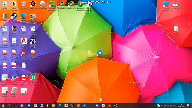Open the orange Yandex icon on taskbar
The width and height of the screenshot is (192, 108).
coord(79,105)
